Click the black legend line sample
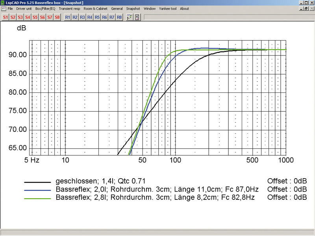This screenshot has height=236, width=315. tap(37, 182)
